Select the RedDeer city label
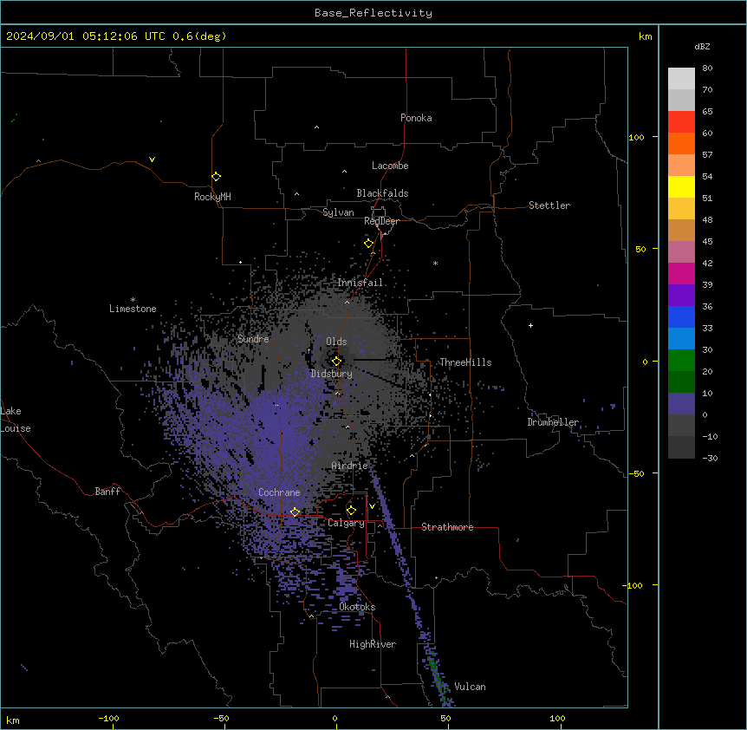Screen dimensions: 747x730 (x=381, y=221)
